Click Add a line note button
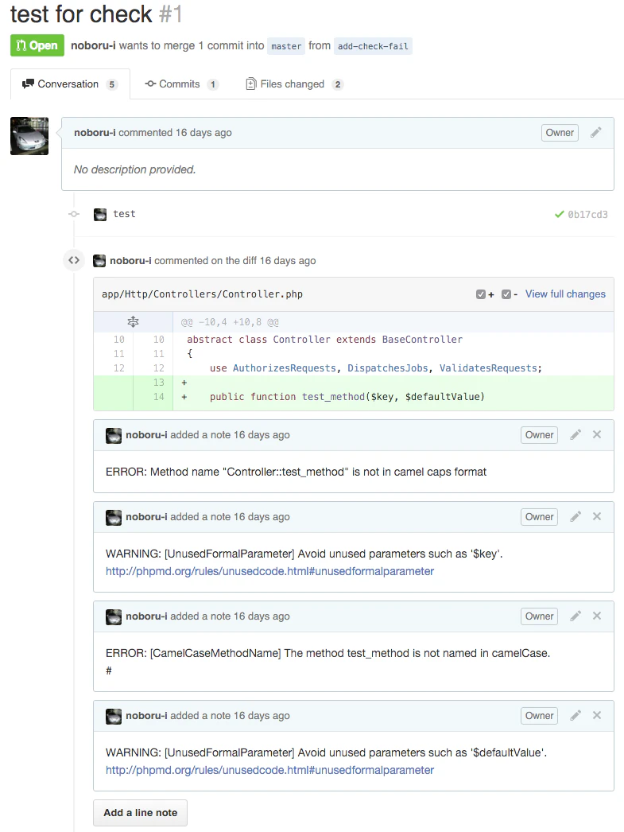The height and width of the screenshot is (832, 624). pyautogui.click(x=141, y=813)
